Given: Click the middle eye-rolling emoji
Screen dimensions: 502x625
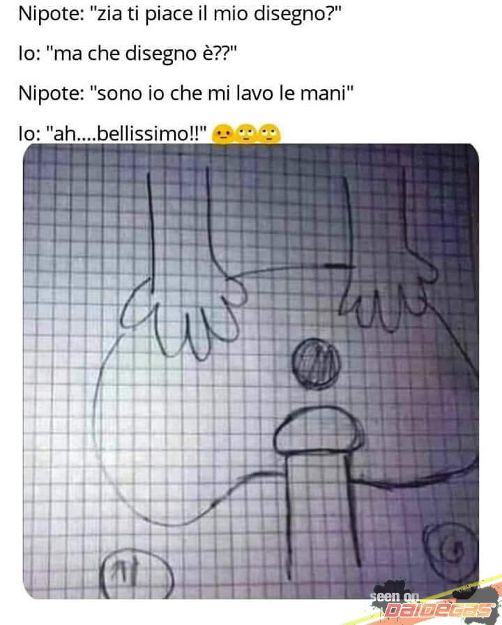Looking at the screenshot, I should (x=246, y=134).
